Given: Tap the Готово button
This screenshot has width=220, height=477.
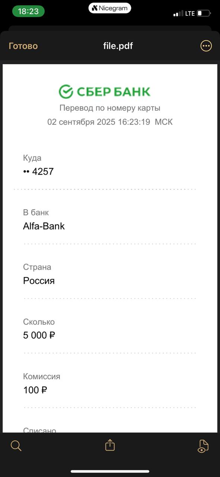Looking at the screenshot, I should point(23,46).
